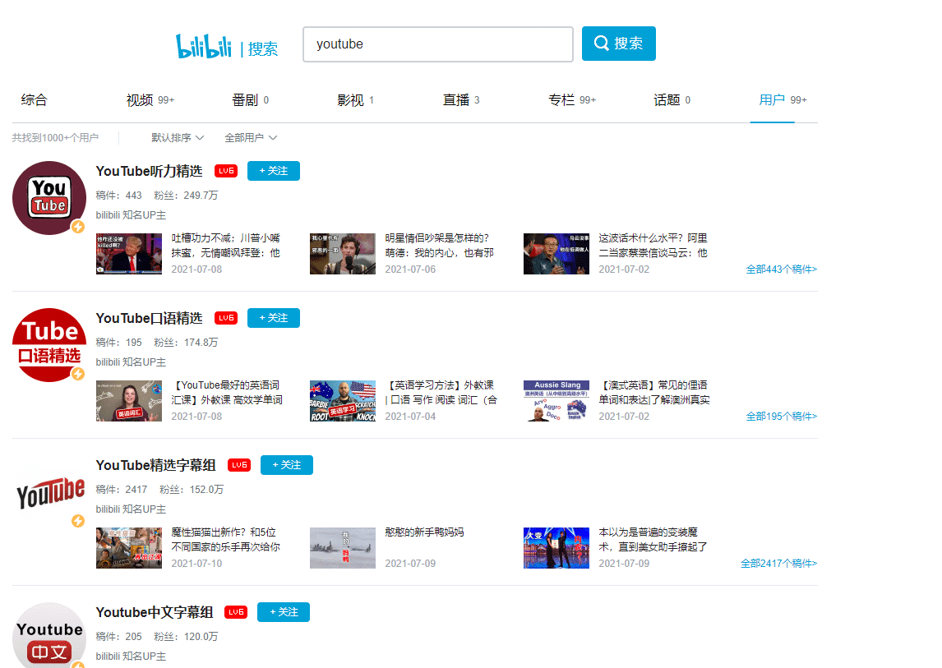Open YouTube最好的英语词汇课 video thumbnail
The width and height of the screenshot is (942, 668).
pyautogui.click(x=129, y=401)
